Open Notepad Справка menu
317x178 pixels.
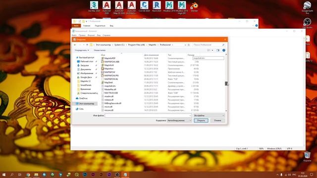tap(106, 35)
